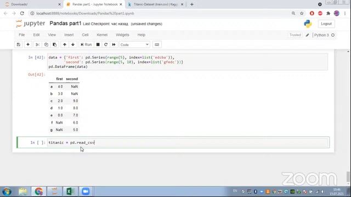Run the current cell
This screenshot has width=351, height=197.
tap(86, 44)
